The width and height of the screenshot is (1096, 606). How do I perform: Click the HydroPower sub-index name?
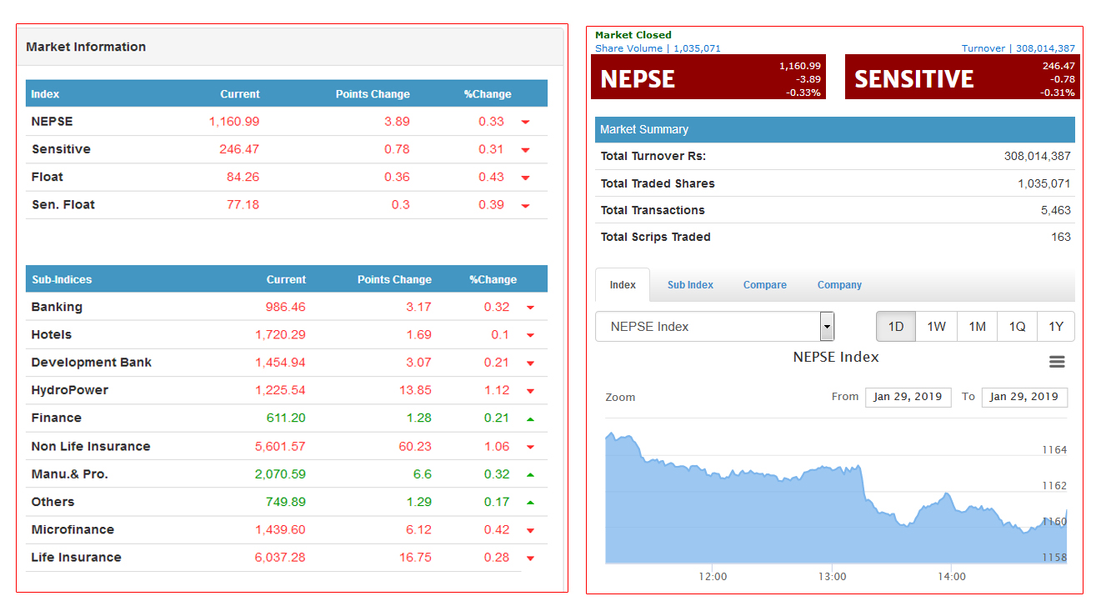click(70, 390)
